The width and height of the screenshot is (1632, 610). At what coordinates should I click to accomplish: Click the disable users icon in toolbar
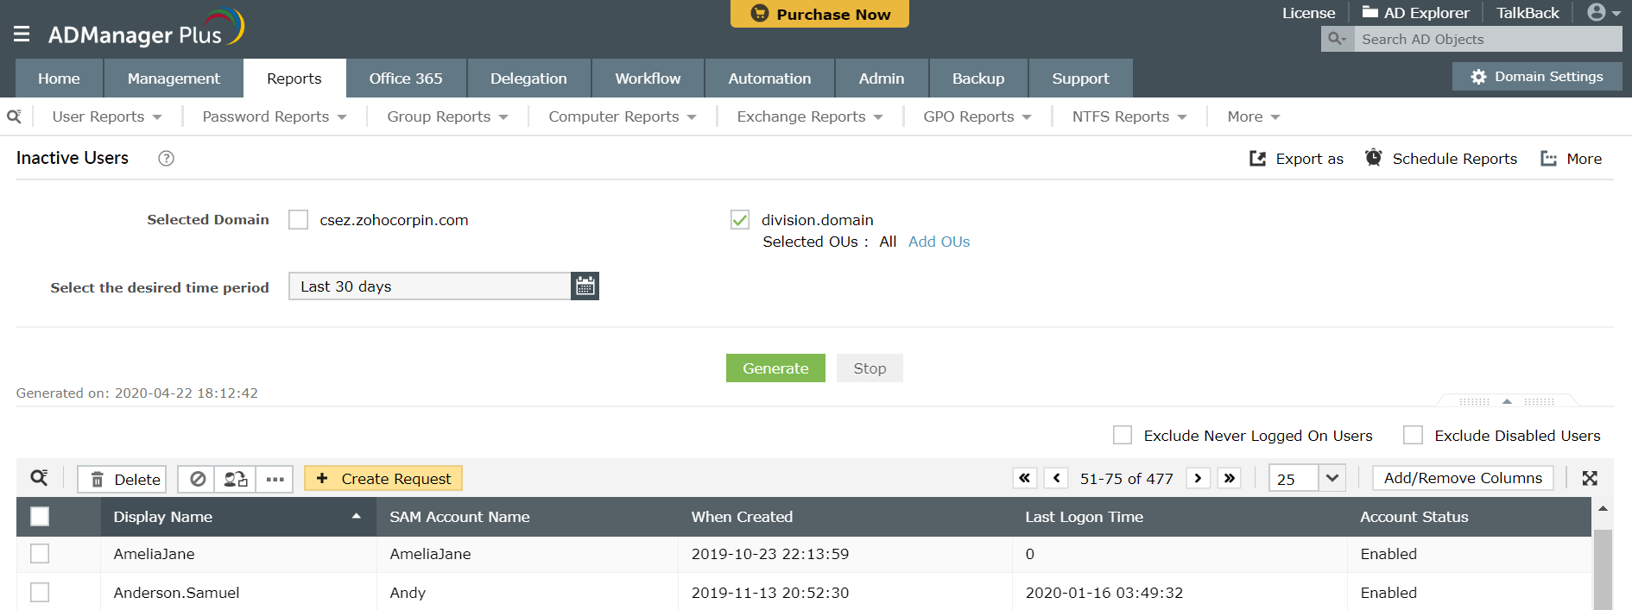198,479
